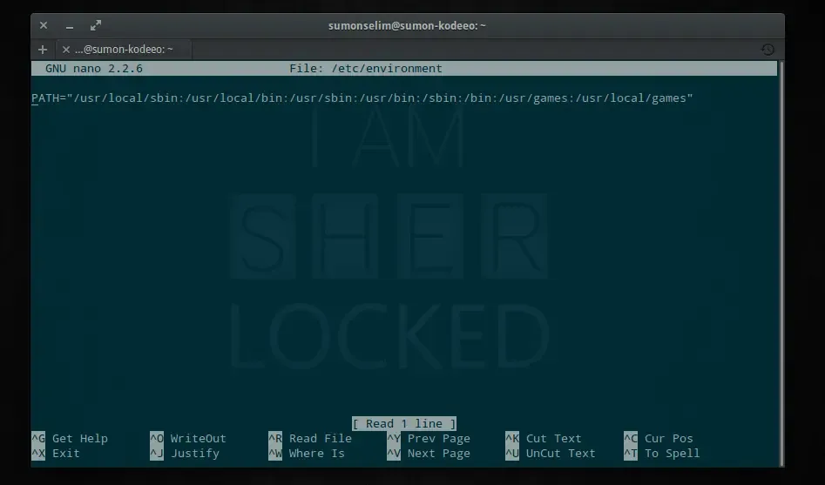This screenshot has height=485, width=825.
Task: Click /usr/local/bin in the PATH line
Action: tap(233, 98)
